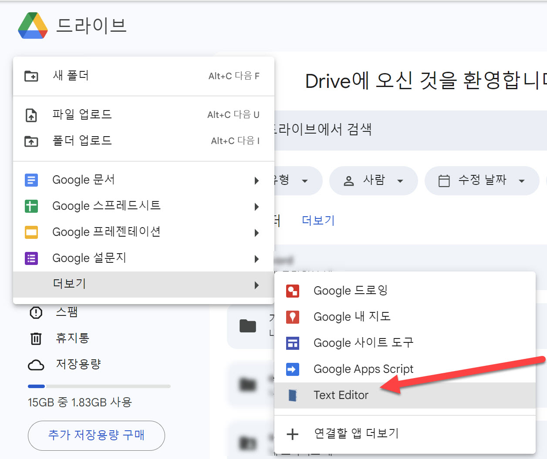The width and height of the screenshot is (547, 459).
Task: Expand Google 설문지 submenu arrow
Action: (x=257, y=259)
